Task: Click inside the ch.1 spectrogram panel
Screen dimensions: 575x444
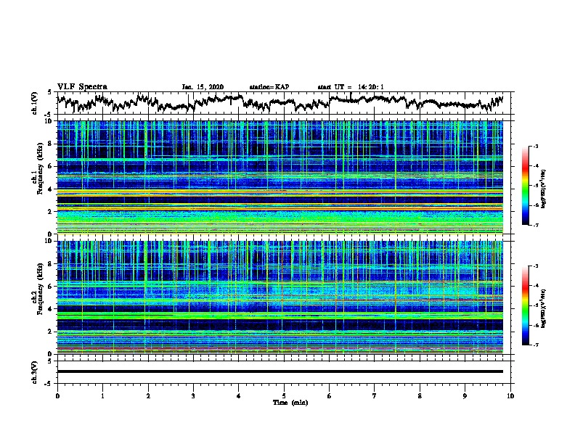Action: [280, 177]
